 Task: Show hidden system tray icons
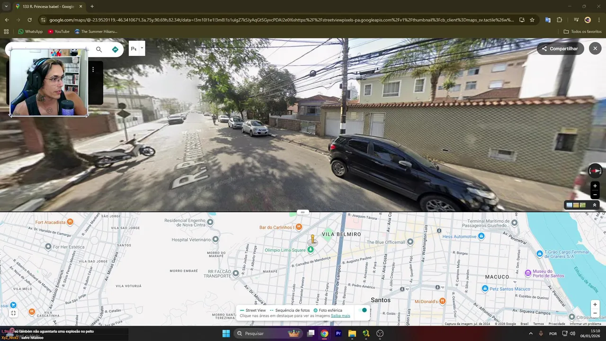[530, 333]
